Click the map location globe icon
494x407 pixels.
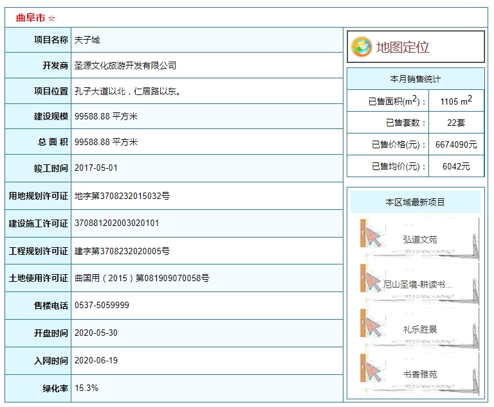tap(361, 47)
